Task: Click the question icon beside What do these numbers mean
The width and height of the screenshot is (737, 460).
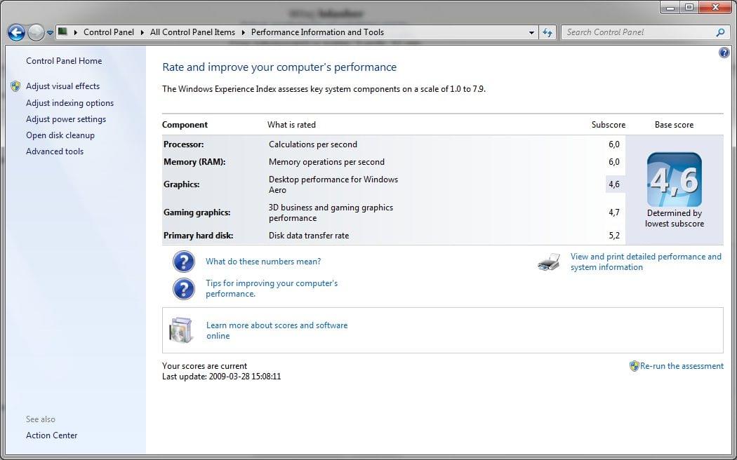Action: pyautogui.click(x=184, y=262)
